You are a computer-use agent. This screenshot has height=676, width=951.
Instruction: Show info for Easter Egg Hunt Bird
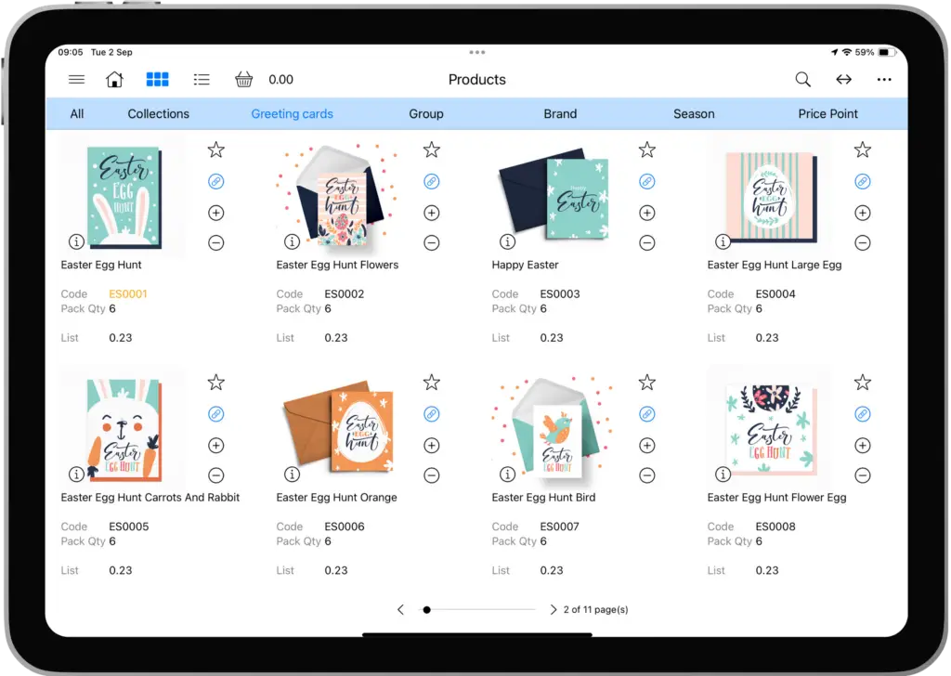507,474
